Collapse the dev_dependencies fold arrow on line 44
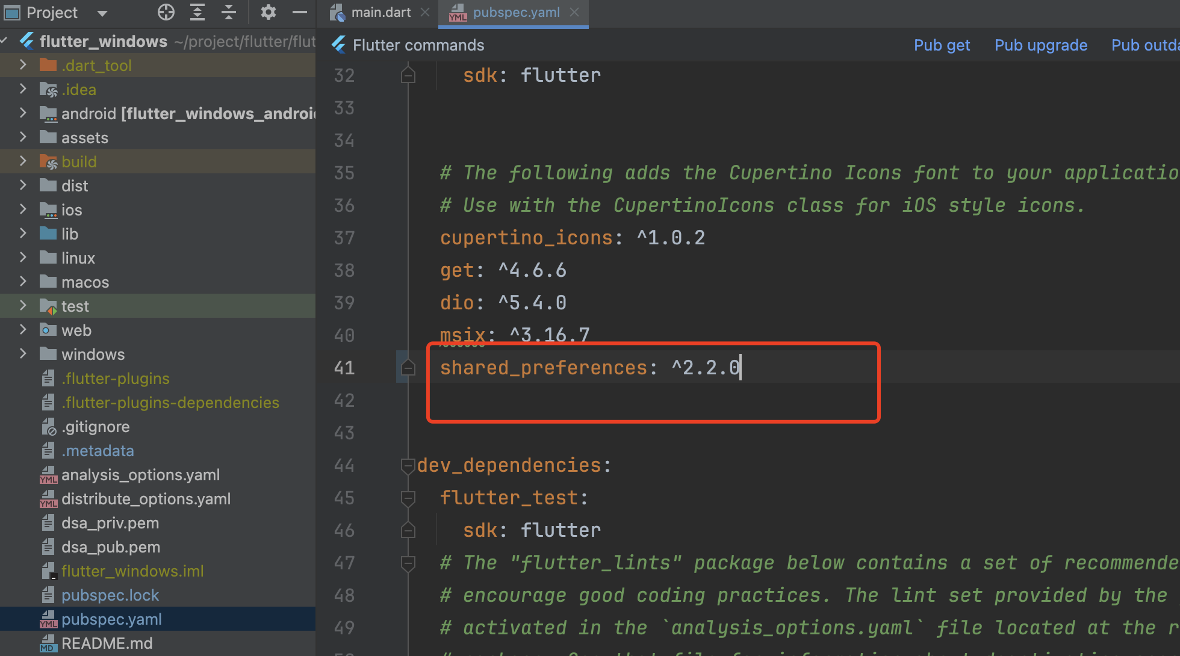 coord(408,465)
